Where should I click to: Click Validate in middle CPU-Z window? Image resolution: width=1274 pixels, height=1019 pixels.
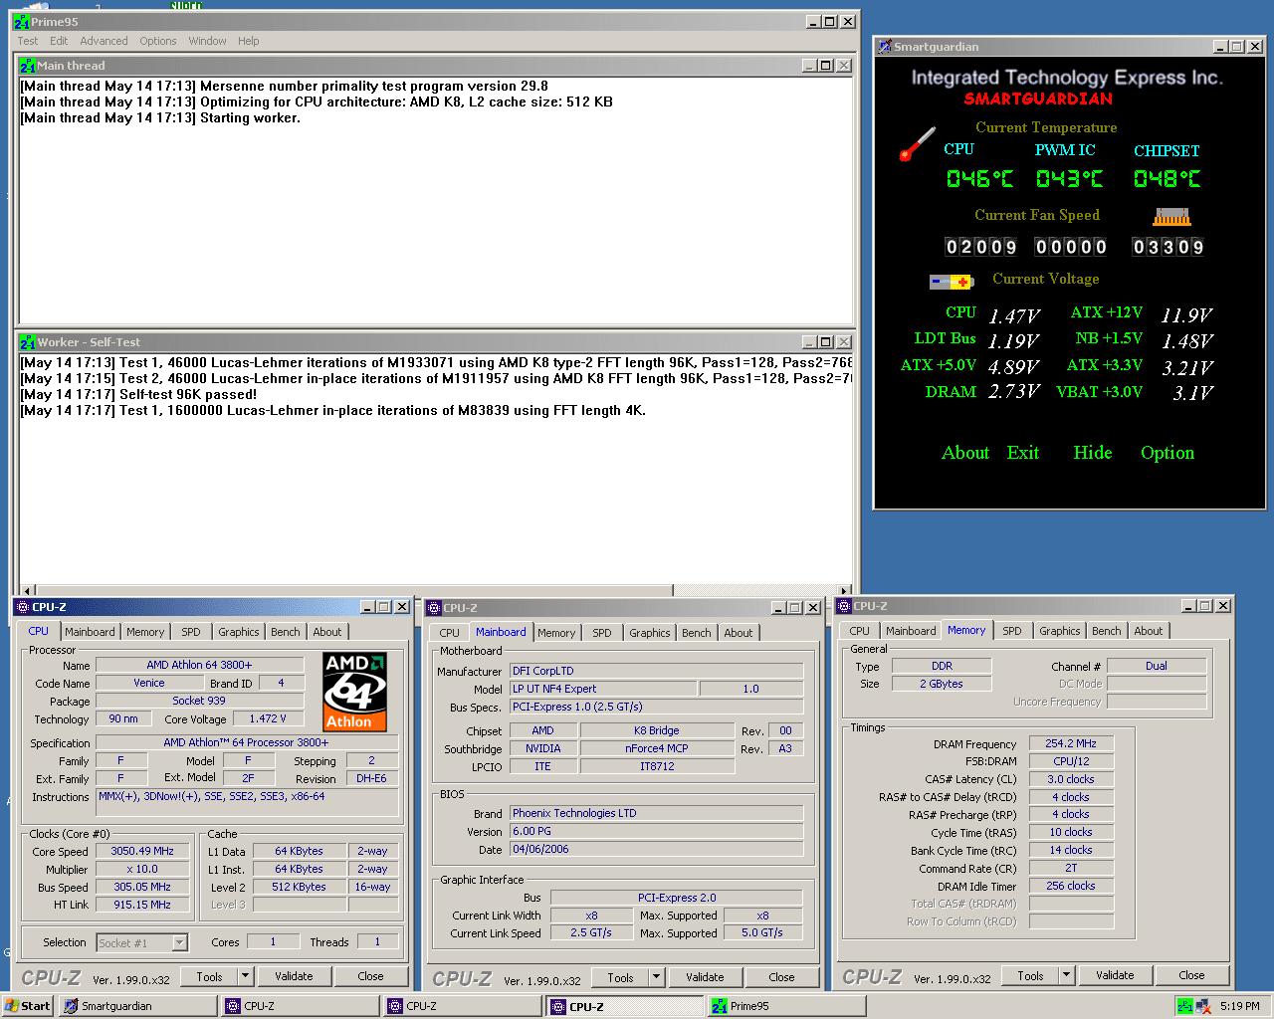click(x=705, y=977)
